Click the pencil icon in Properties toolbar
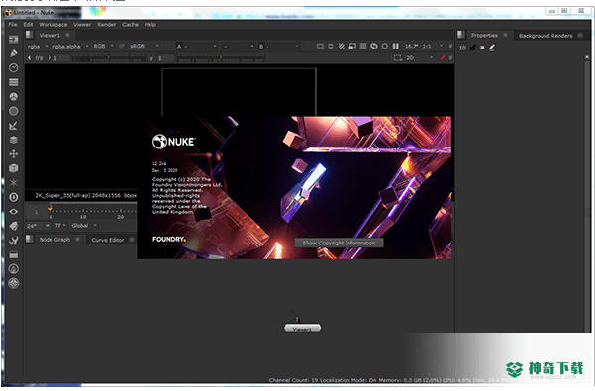The width and height of the screenshot is (595, 391). (x=492, y=48)
